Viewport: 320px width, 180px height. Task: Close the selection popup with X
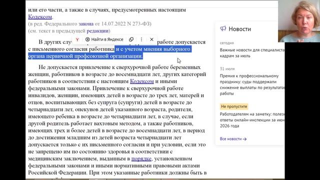[151, 39]
